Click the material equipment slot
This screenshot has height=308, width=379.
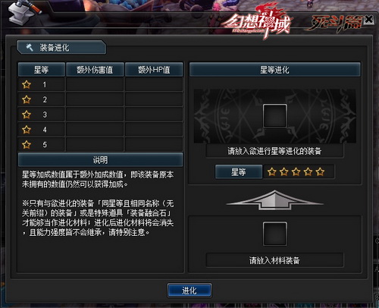(275, 234)
